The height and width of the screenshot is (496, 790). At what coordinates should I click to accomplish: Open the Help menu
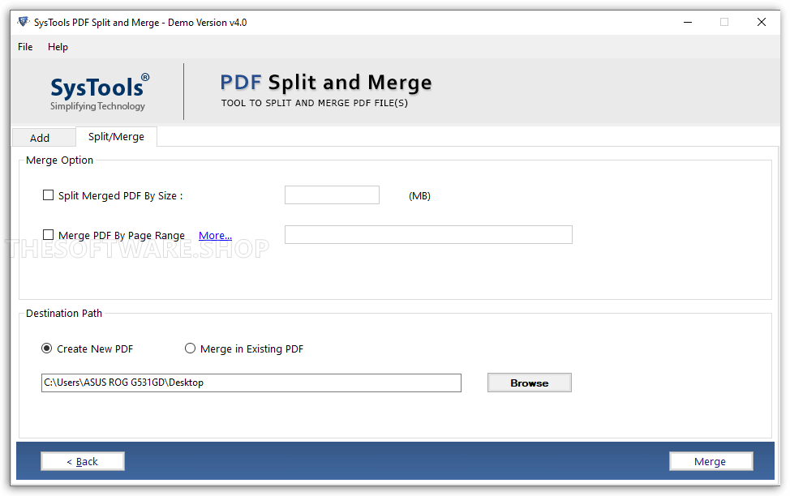58,47
